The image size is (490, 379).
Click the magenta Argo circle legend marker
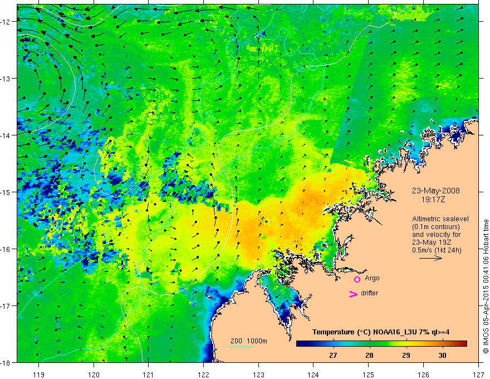point(357,279)
